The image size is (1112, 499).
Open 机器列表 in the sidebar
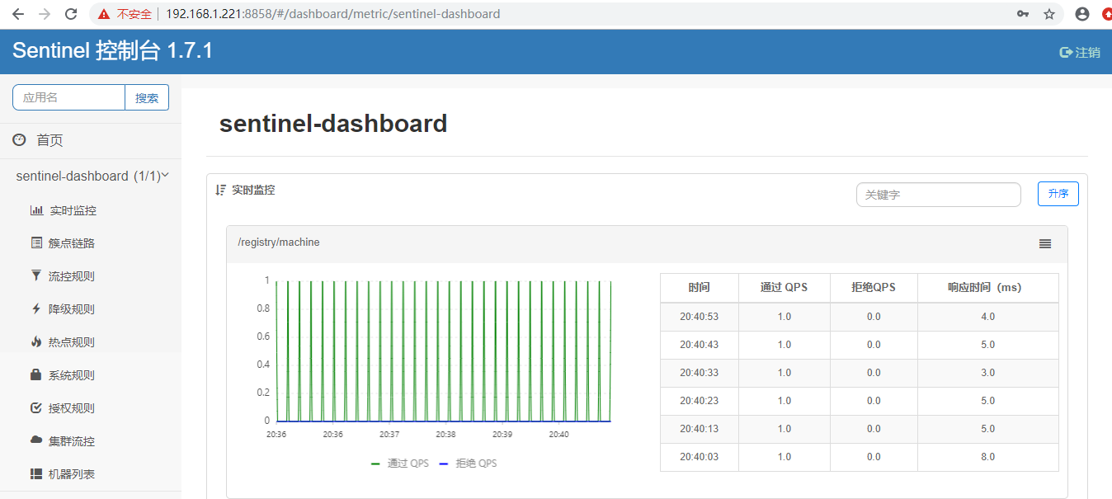click(x=73, y=474)
